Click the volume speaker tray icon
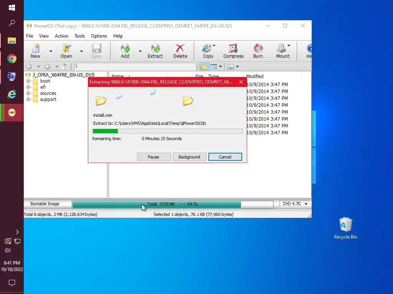 (x=8, y=250)
